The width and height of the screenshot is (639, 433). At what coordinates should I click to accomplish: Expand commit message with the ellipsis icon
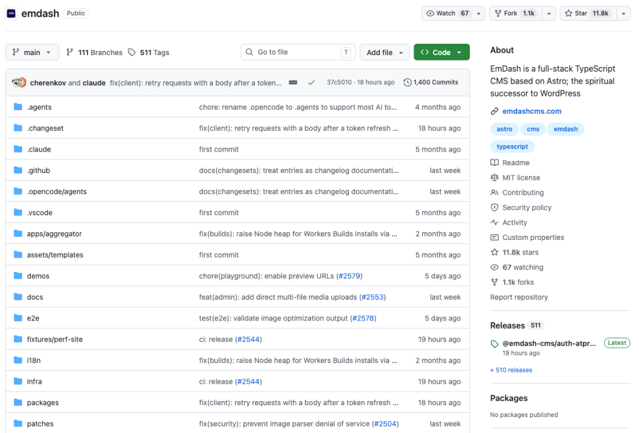tap(293, 82)
